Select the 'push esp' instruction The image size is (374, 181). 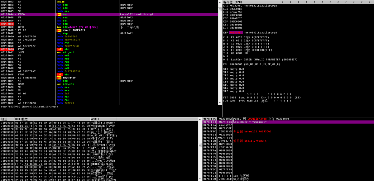point(63,43)
